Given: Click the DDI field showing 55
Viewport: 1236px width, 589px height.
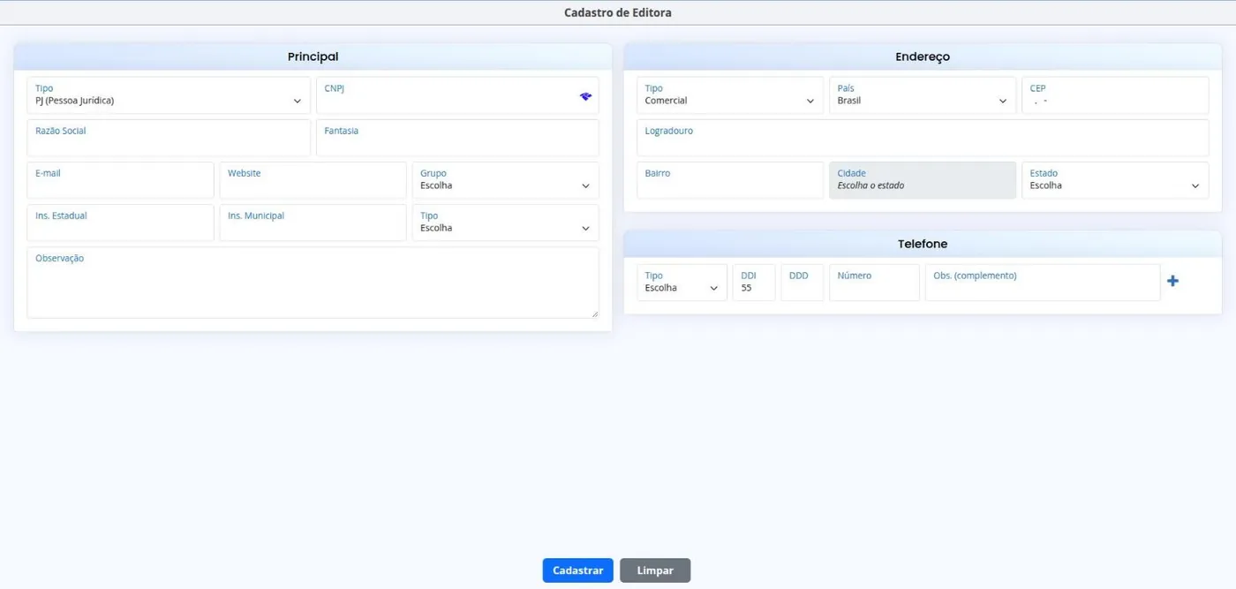Looking at the screenshot, I should tap(754, 283).
